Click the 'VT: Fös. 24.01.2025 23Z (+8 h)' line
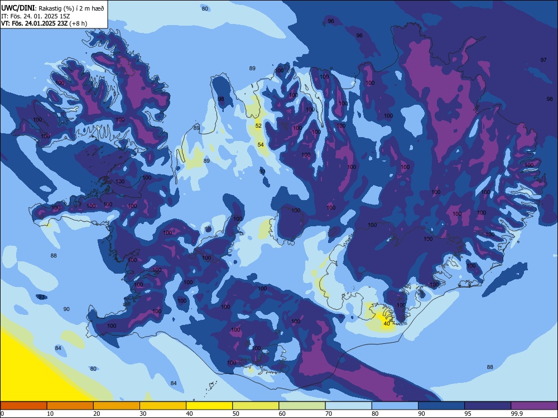This screenshot has width=558, height=418. click(x=44, y=23)
